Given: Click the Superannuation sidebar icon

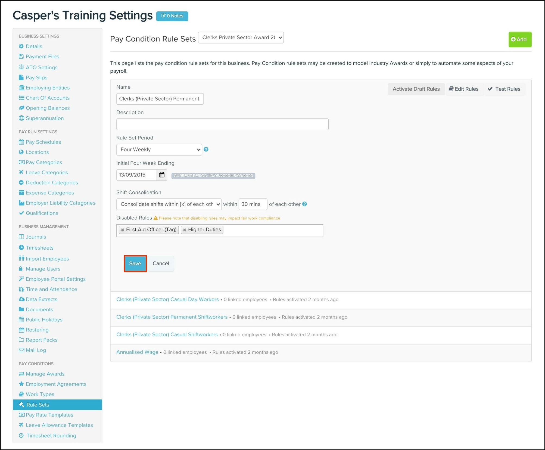Looking at the screenshot, I should click(x=21, y=118).
